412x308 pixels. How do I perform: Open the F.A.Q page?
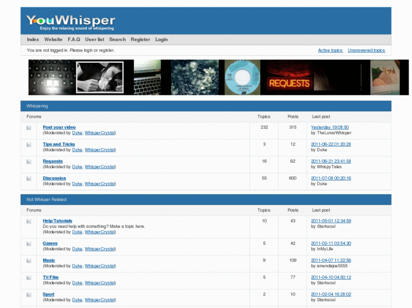point(74,40)
